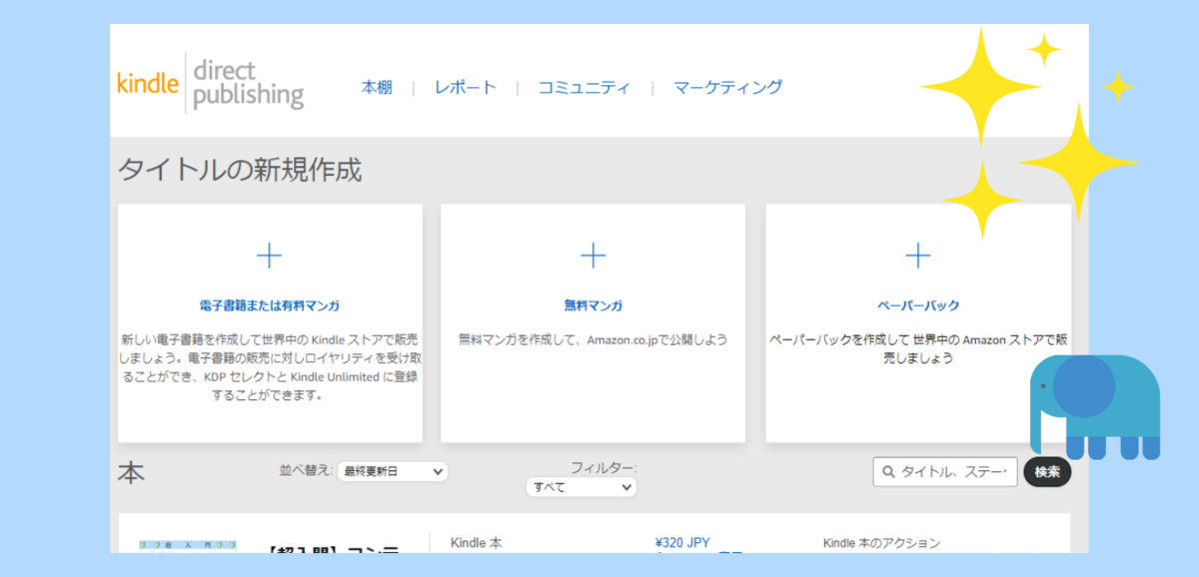Click the タイトルの新規作成 heading

click(240, 170)
